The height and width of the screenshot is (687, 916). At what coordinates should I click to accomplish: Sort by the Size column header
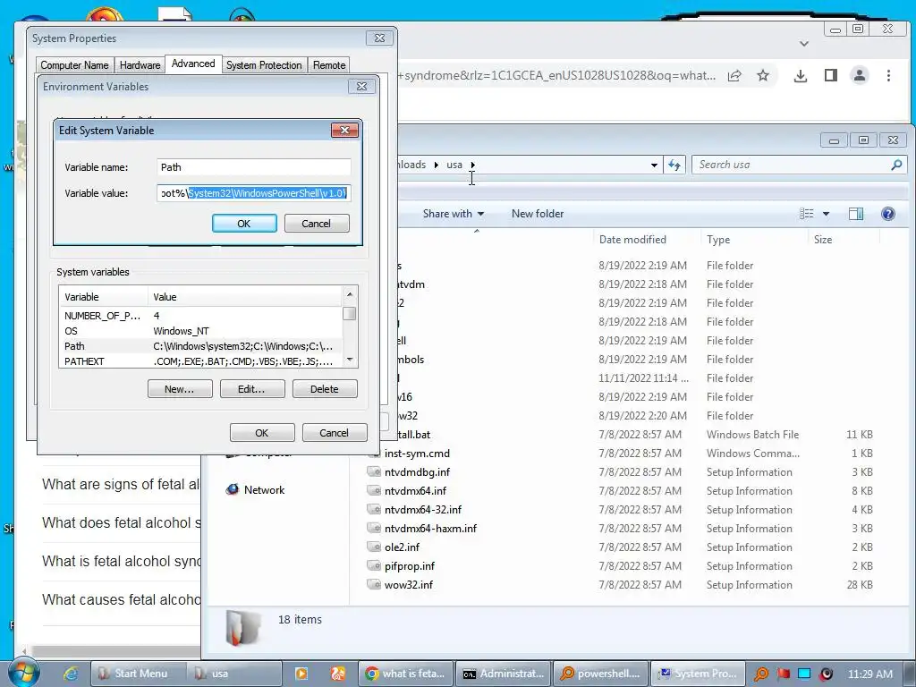click(823, 240)
